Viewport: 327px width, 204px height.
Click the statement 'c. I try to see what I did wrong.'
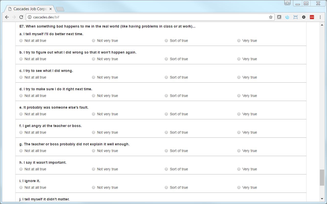click(x=46, y=71)
